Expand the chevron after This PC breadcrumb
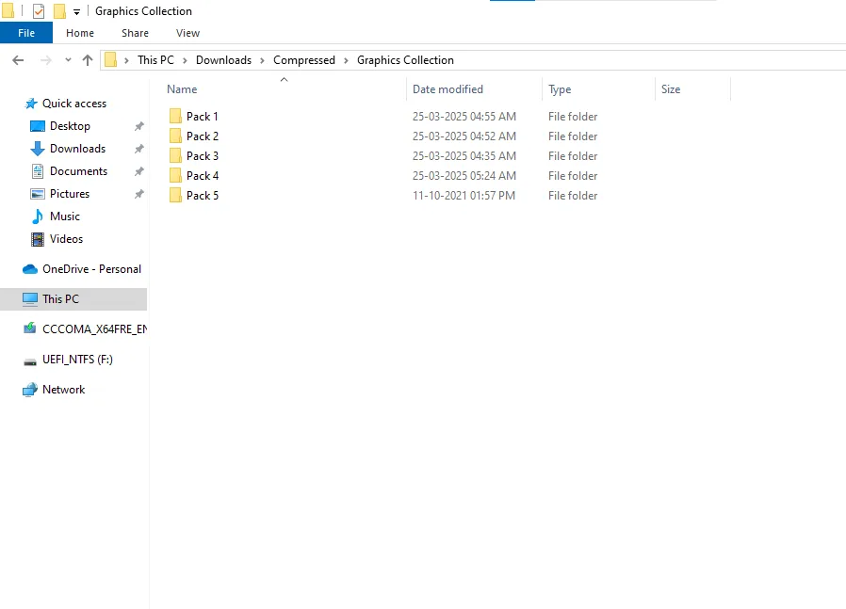This screenshot has width=846, height=609. 186,60
